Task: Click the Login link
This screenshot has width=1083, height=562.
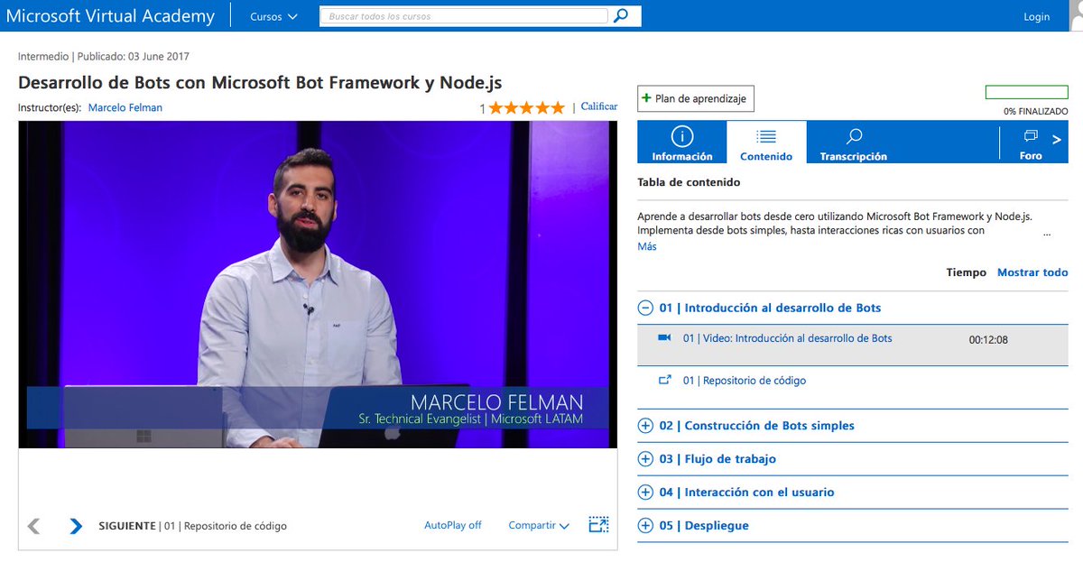Action: click(x=1037, y=16)
